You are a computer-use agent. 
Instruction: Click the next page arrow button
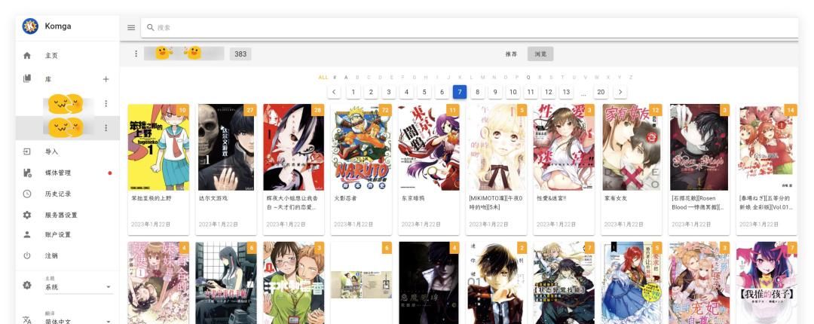tap(620, 92)
